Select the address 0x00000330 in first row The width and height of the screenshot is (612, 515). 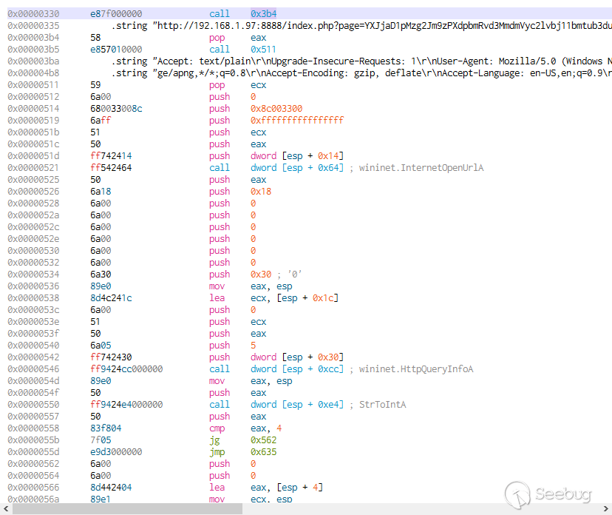[x=33, y=14]
